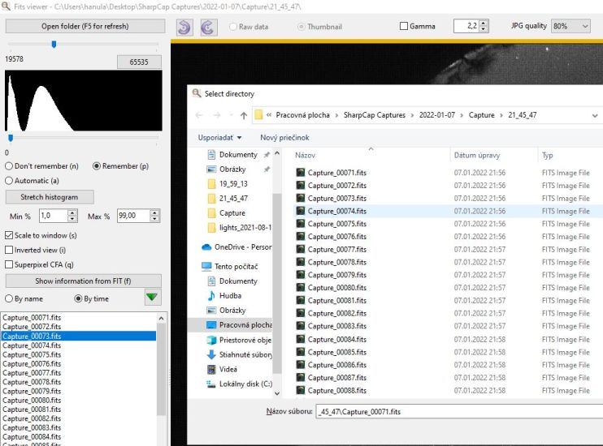The width and height of the screenshot is (603, 446).
Task: Sort file list By name
Action: pos(9,298)
